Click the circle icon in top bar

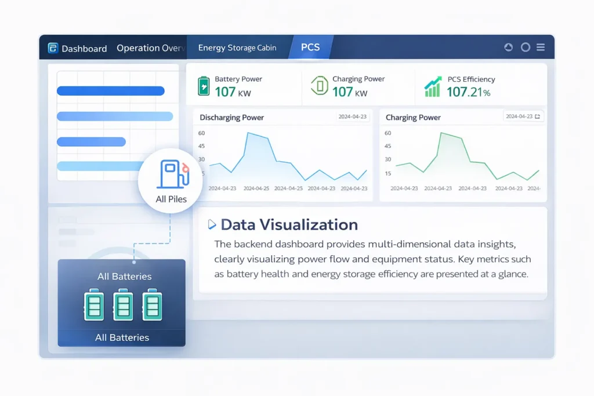click(x=526, y=48)
